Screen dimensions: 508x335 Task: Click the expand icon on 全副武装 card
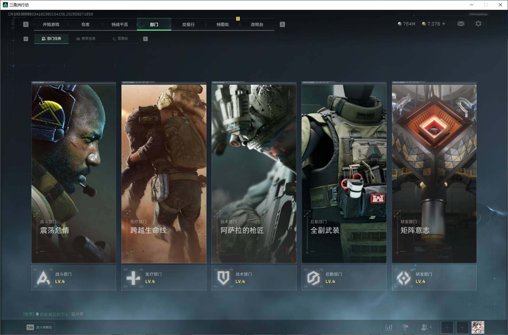pyautogui.click(x=307, y=213)
